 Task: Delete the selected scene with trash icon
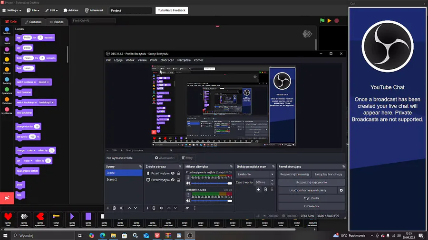click(x=114, y=208)
